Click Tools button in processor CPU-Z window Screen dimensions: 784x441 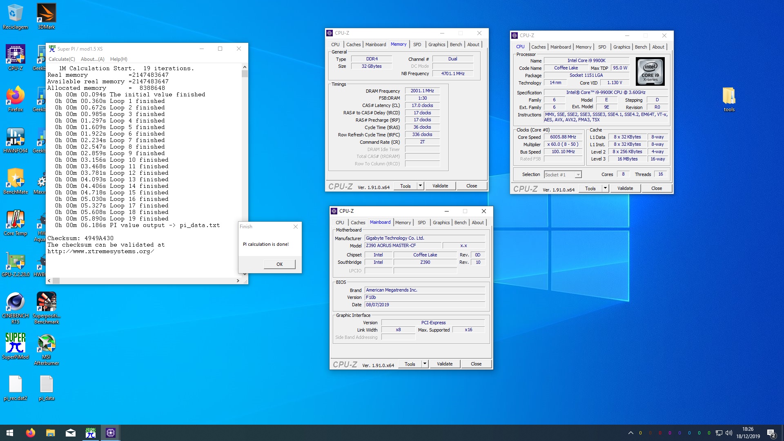click(590, 188)
